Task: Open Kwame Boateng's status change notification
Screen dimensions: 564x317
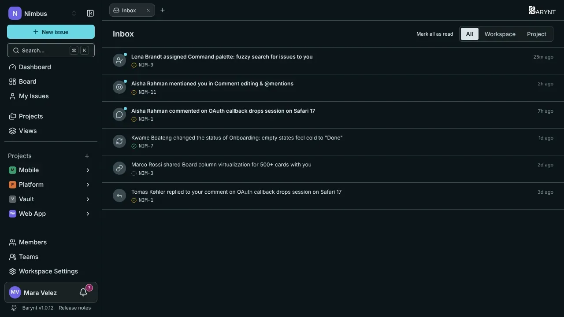Action: [333, 141]
